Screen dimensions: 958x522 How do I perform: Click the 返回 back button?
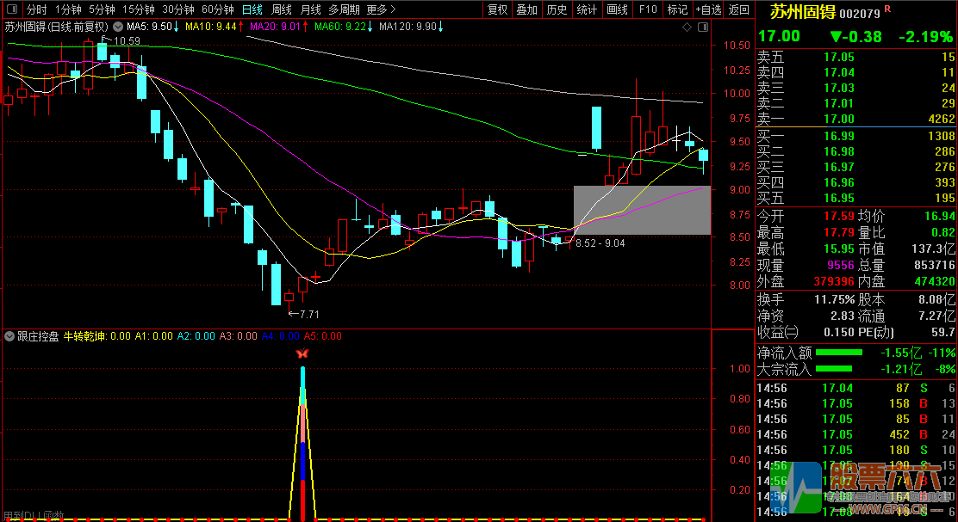tap(738, 10)
